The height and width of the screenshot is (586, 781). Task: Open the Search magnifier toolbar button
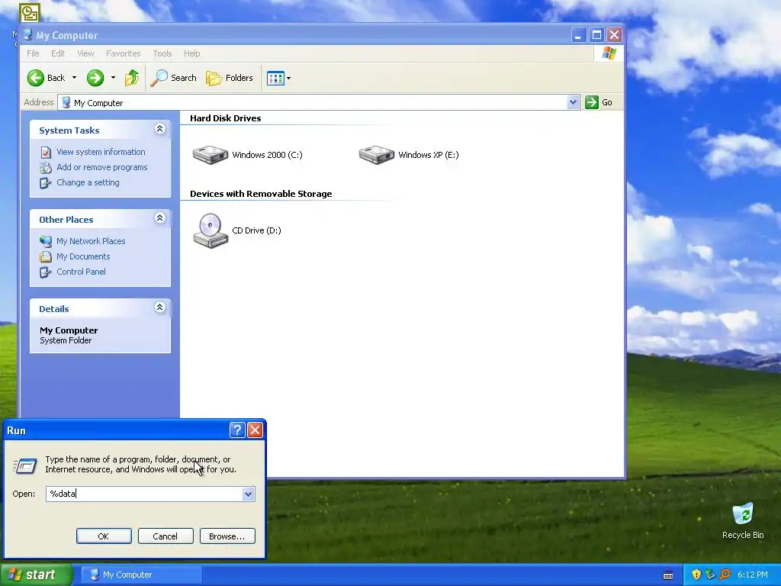173,78
